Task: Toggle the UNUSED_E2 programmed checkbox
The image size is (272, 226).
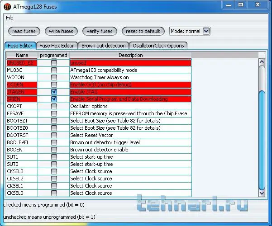Action: [x=54, y=63]
